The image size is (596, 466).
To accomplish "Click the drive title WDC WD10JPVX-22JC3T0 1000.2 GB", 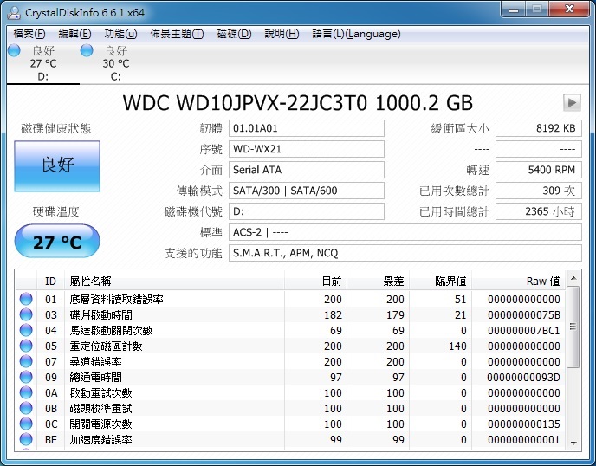I will point(298,102).
